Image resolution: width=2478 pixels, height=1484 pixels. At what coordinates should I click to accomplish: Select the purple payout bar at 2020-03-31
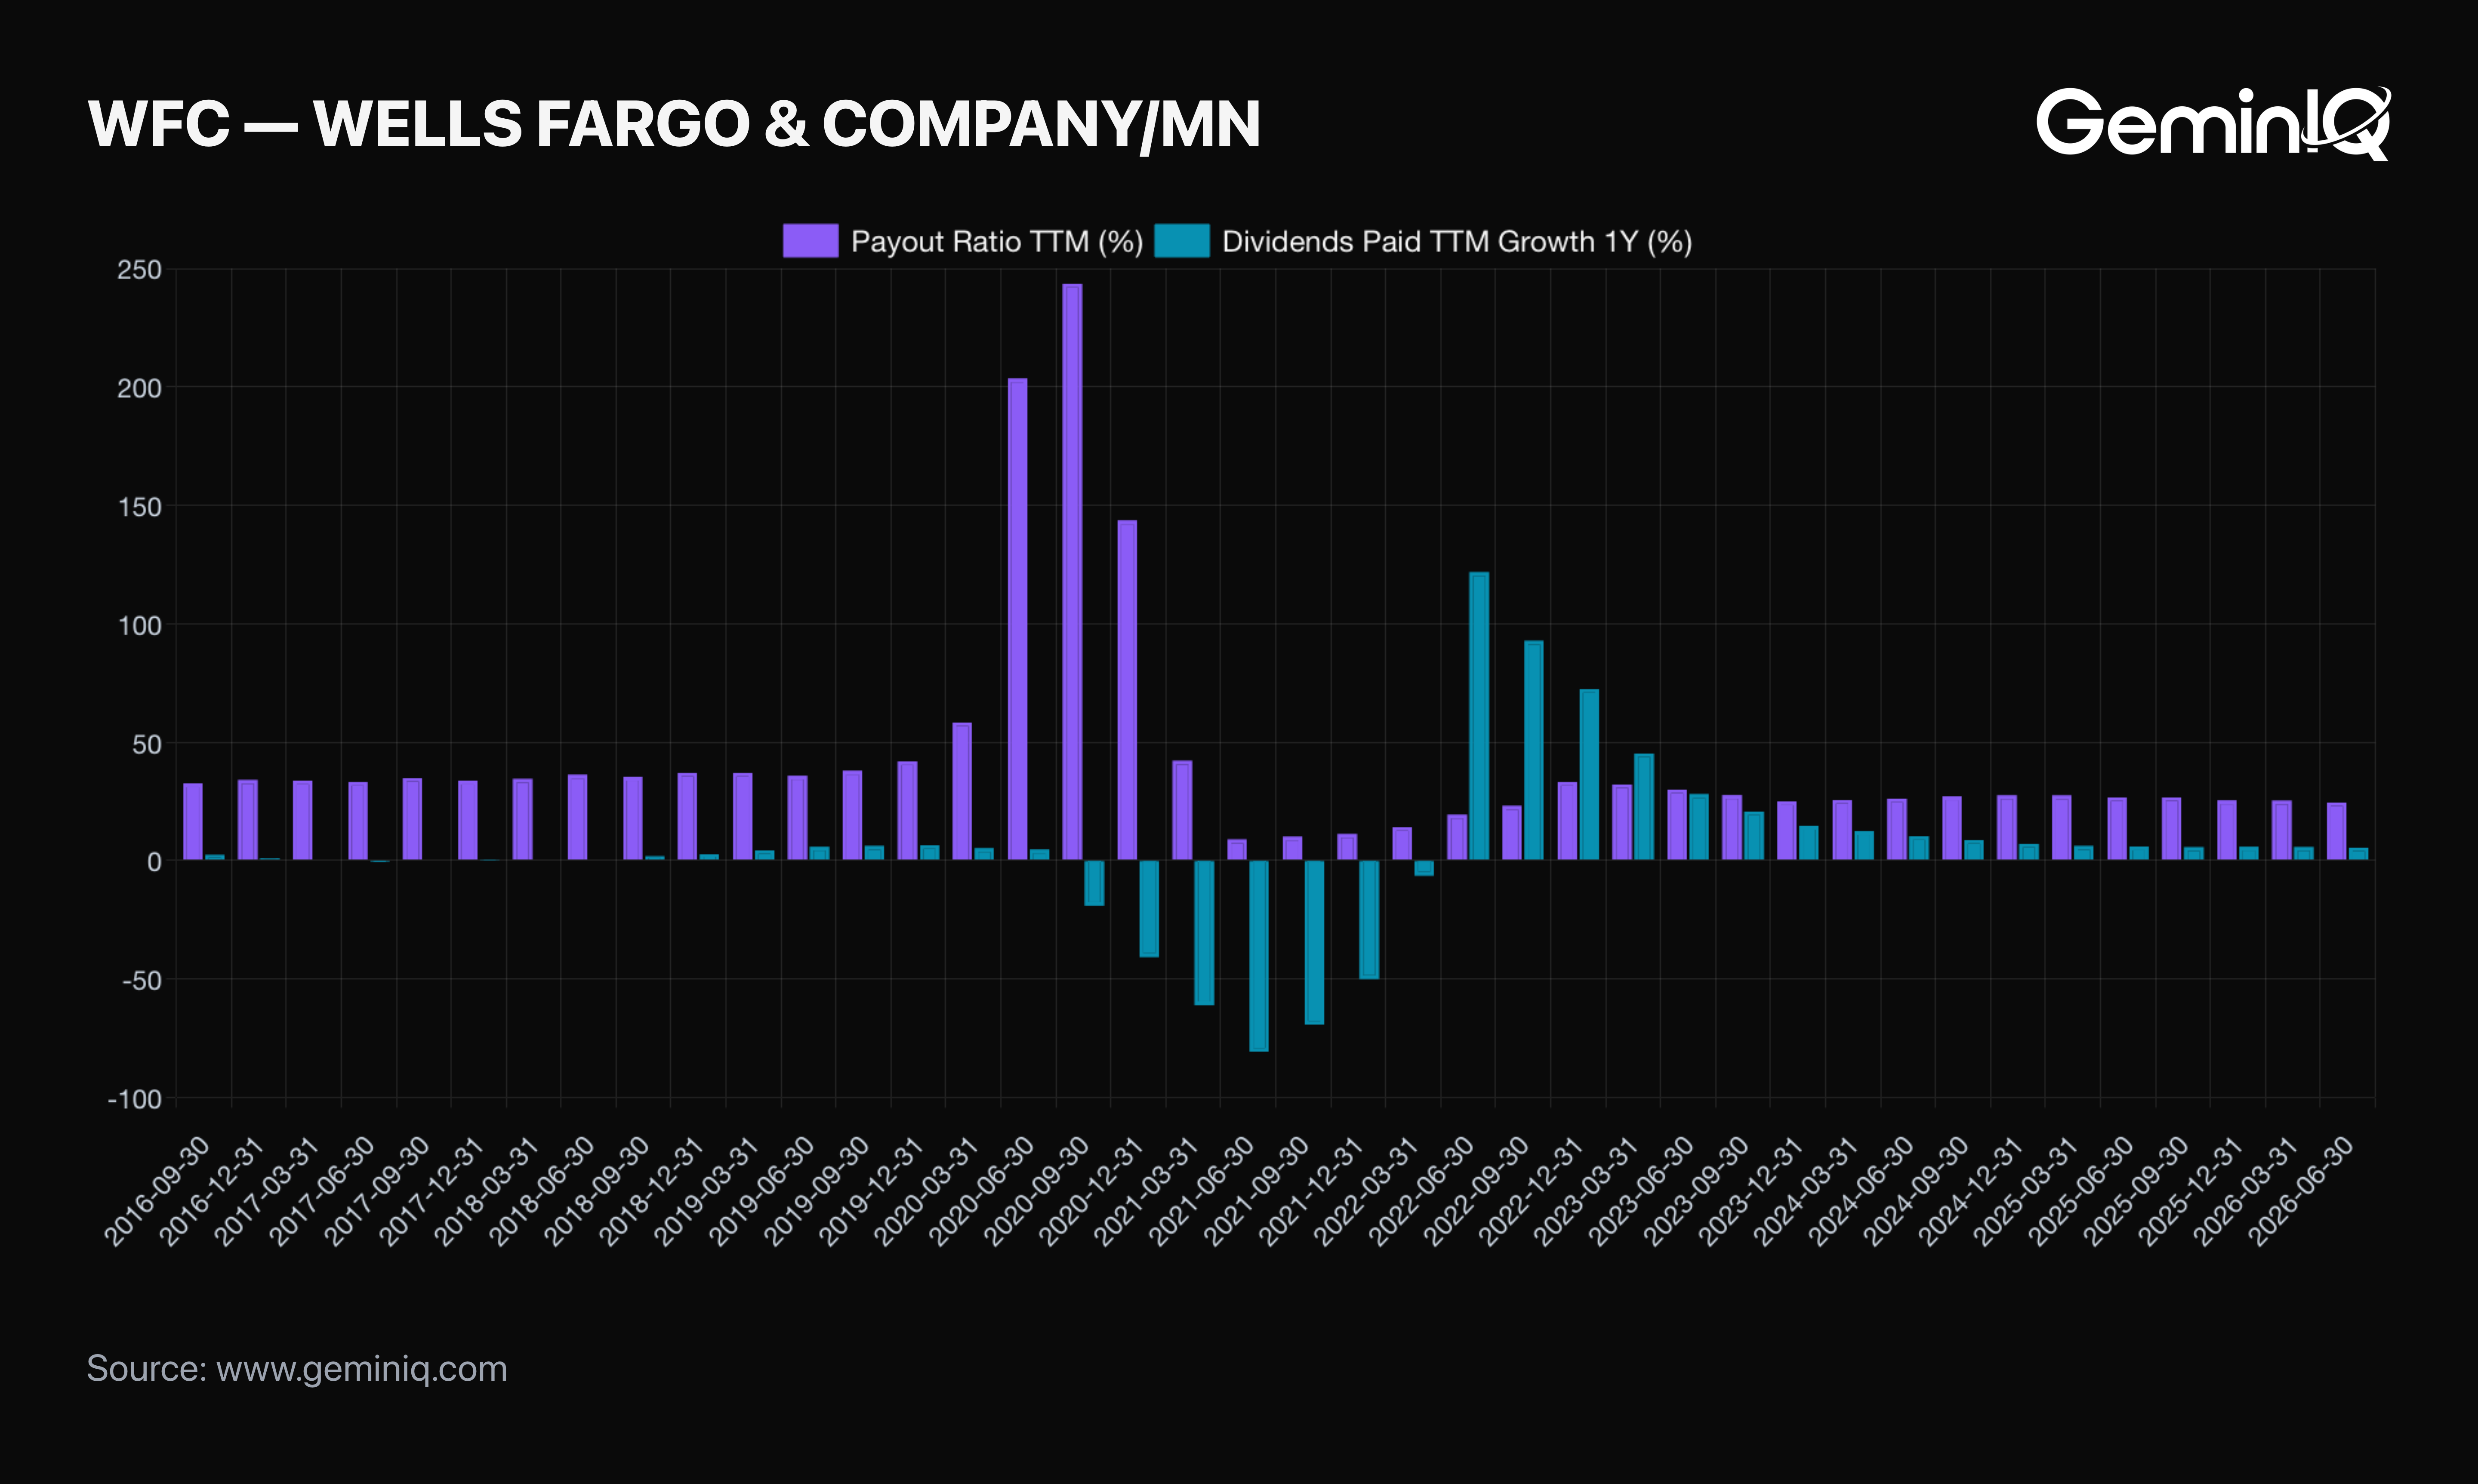(x=962, y=791)
